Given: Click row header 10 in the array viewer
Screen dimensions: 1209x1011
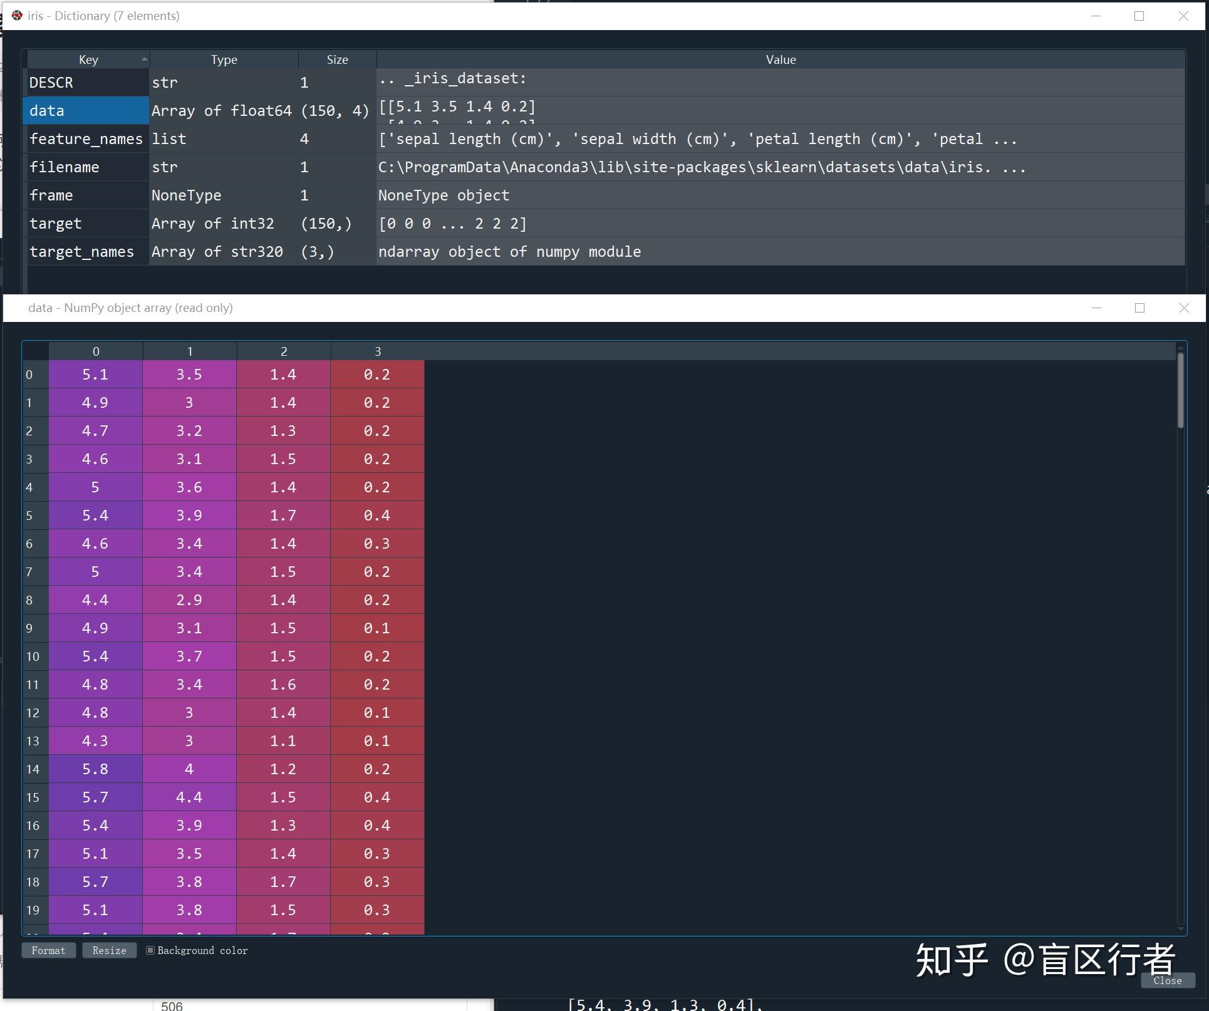Looking at the screenshot, I should [x=33, y=656].
